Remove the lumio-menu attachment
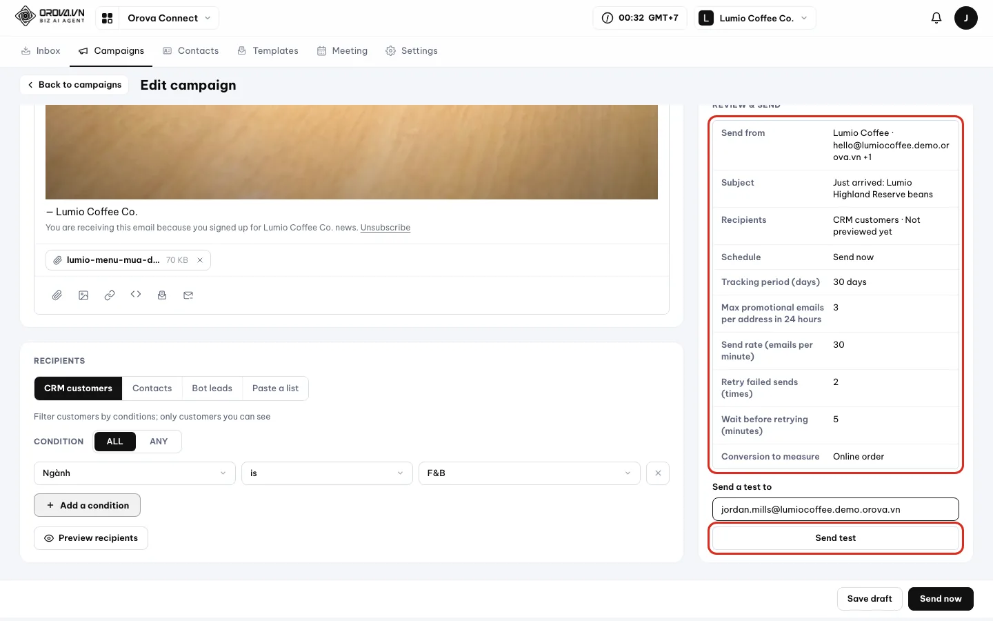The height and width of the screenshot is (621, 993). [x=200, y=260]
